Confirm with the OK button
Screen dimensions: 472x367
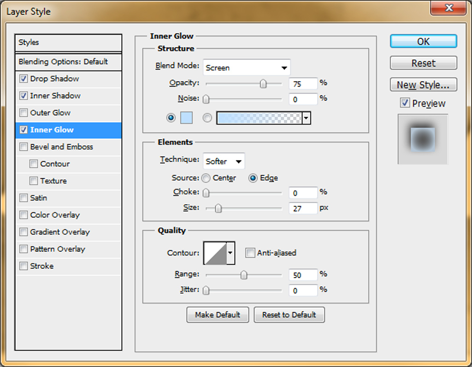423,41
